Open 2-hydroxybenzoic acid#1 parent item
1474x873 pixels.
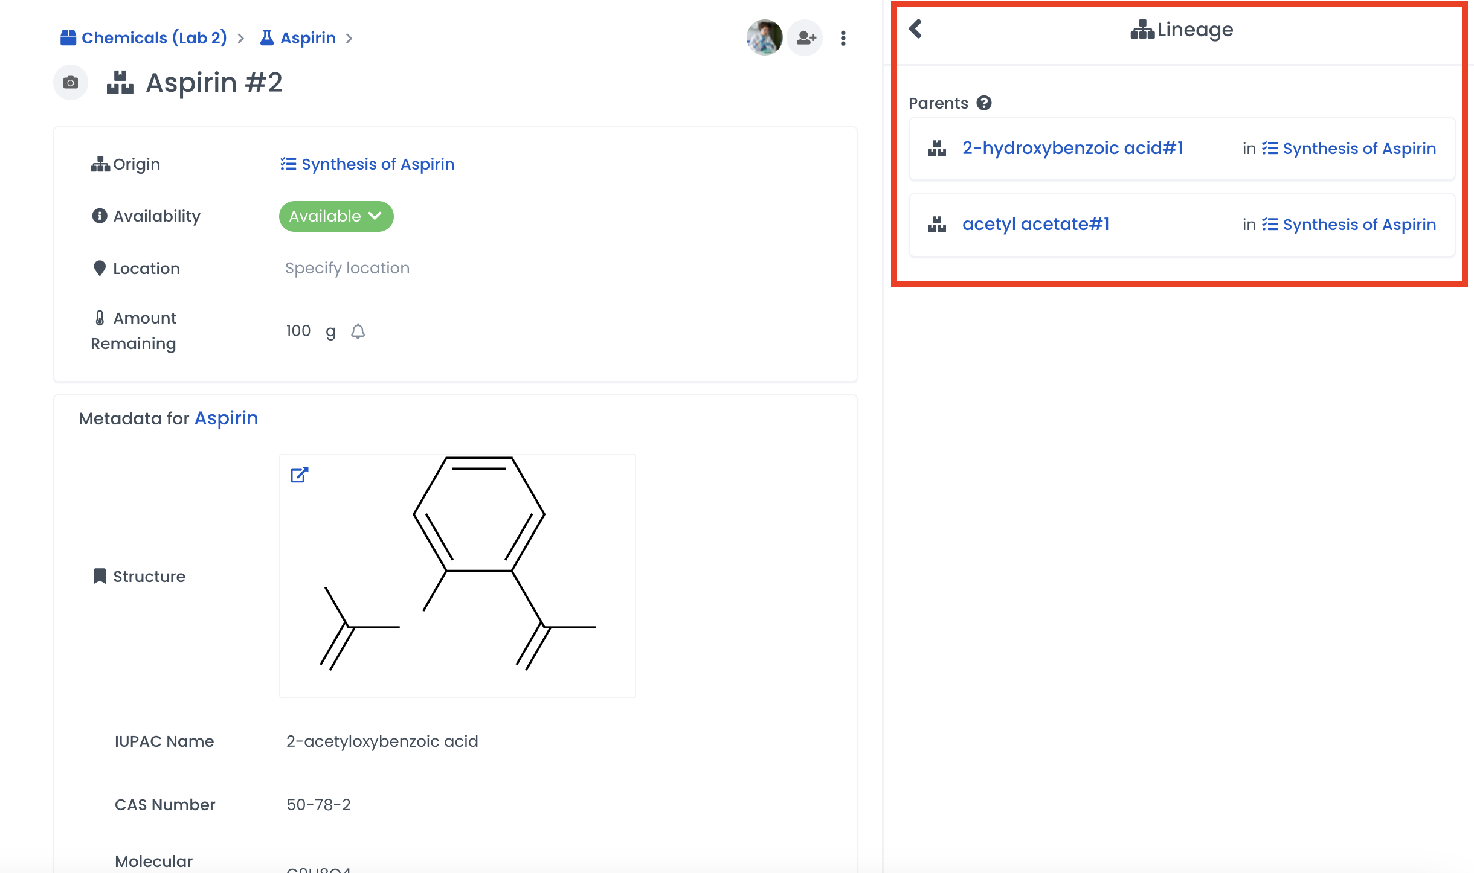(1072, 149)
